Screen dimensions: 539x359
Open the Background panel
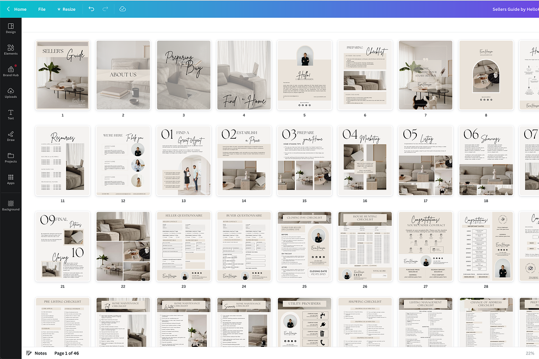[x=11, y=206]
